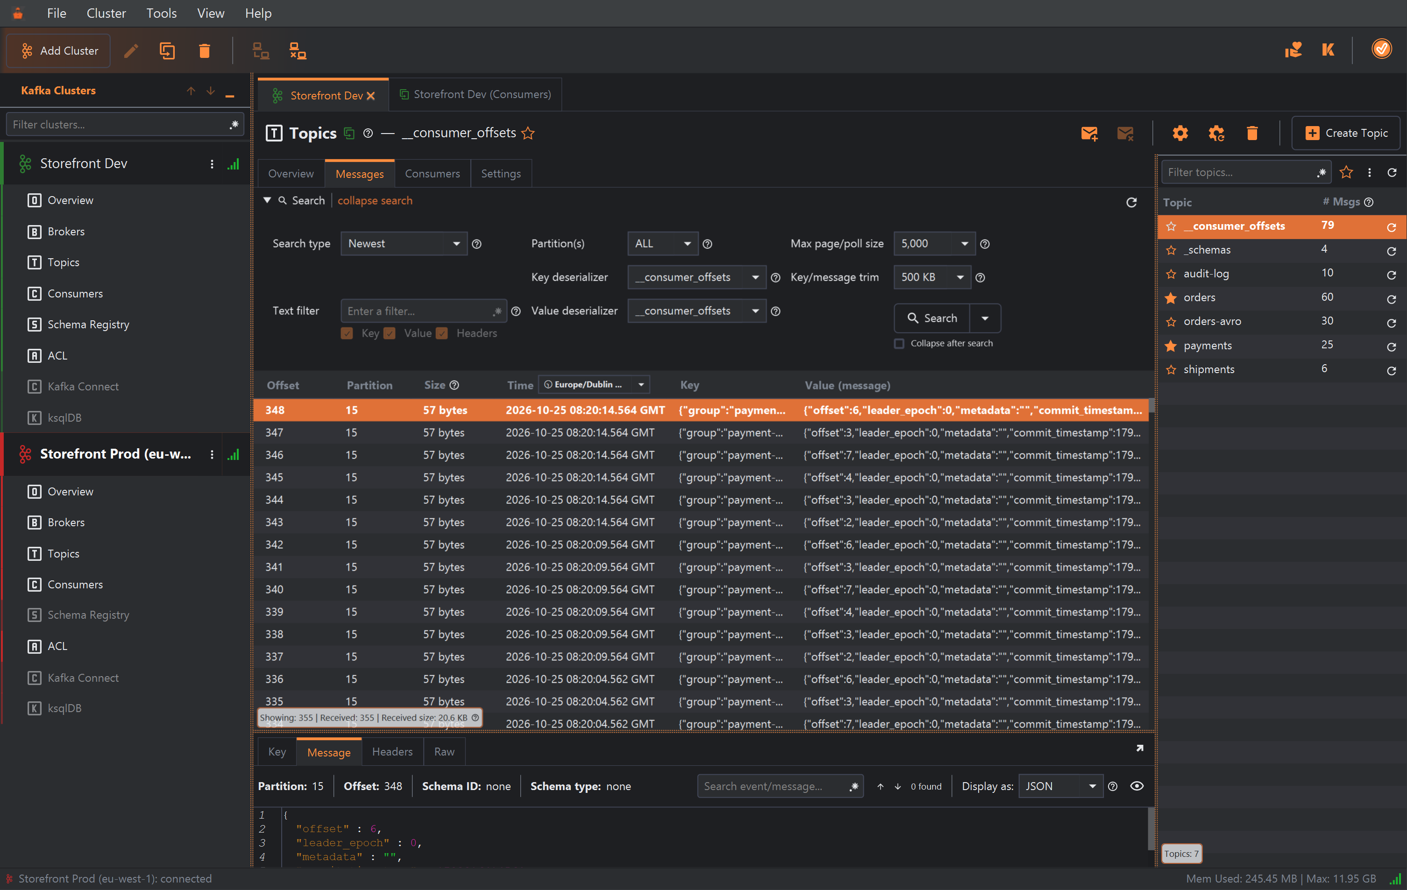This screenshot has height=890, width=1407.
Task: Click the Create Topic button
Action: 1346,133
